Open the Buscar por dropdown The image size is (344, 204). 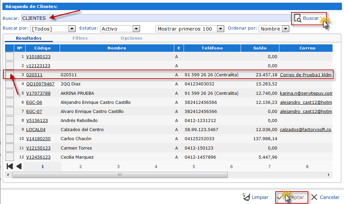coord(71,29)
